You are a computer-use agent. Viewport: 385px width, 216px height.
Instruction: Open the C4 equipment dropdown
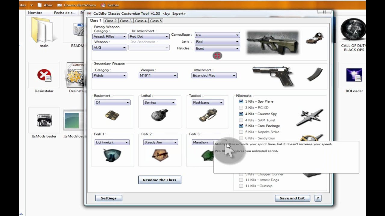tap(112, 103)
